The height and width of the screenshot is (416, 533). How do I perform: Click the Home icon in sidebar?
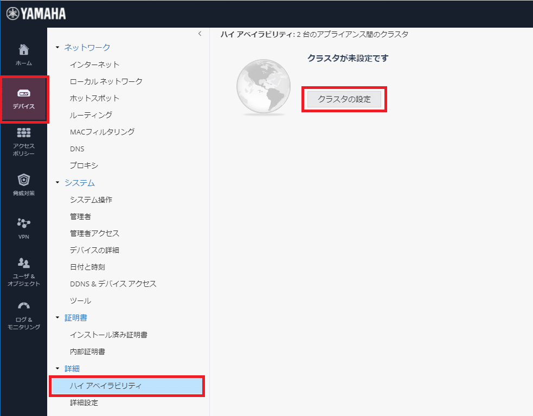click(24, 50)
